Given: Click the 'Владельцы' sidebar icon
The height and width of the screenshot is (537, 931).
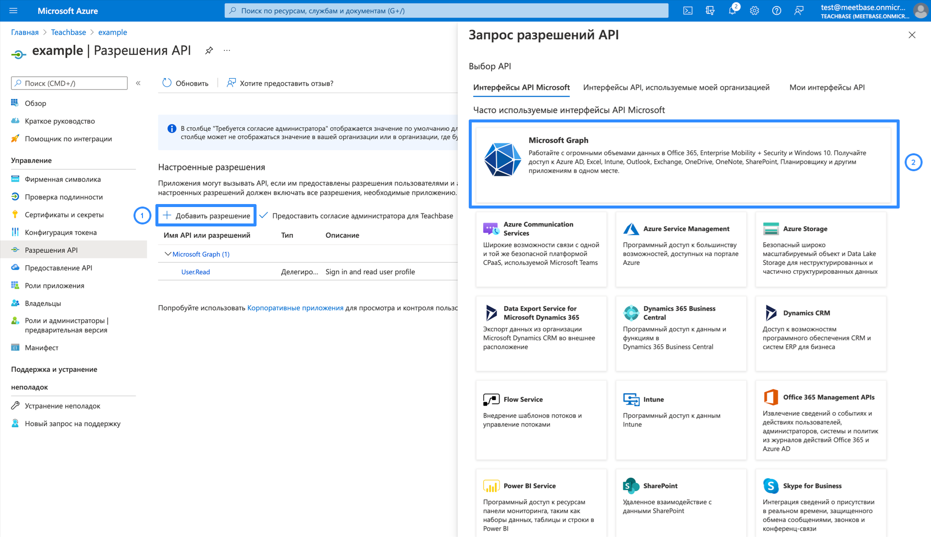Looking at the screenshot, I should pos(15,303).
